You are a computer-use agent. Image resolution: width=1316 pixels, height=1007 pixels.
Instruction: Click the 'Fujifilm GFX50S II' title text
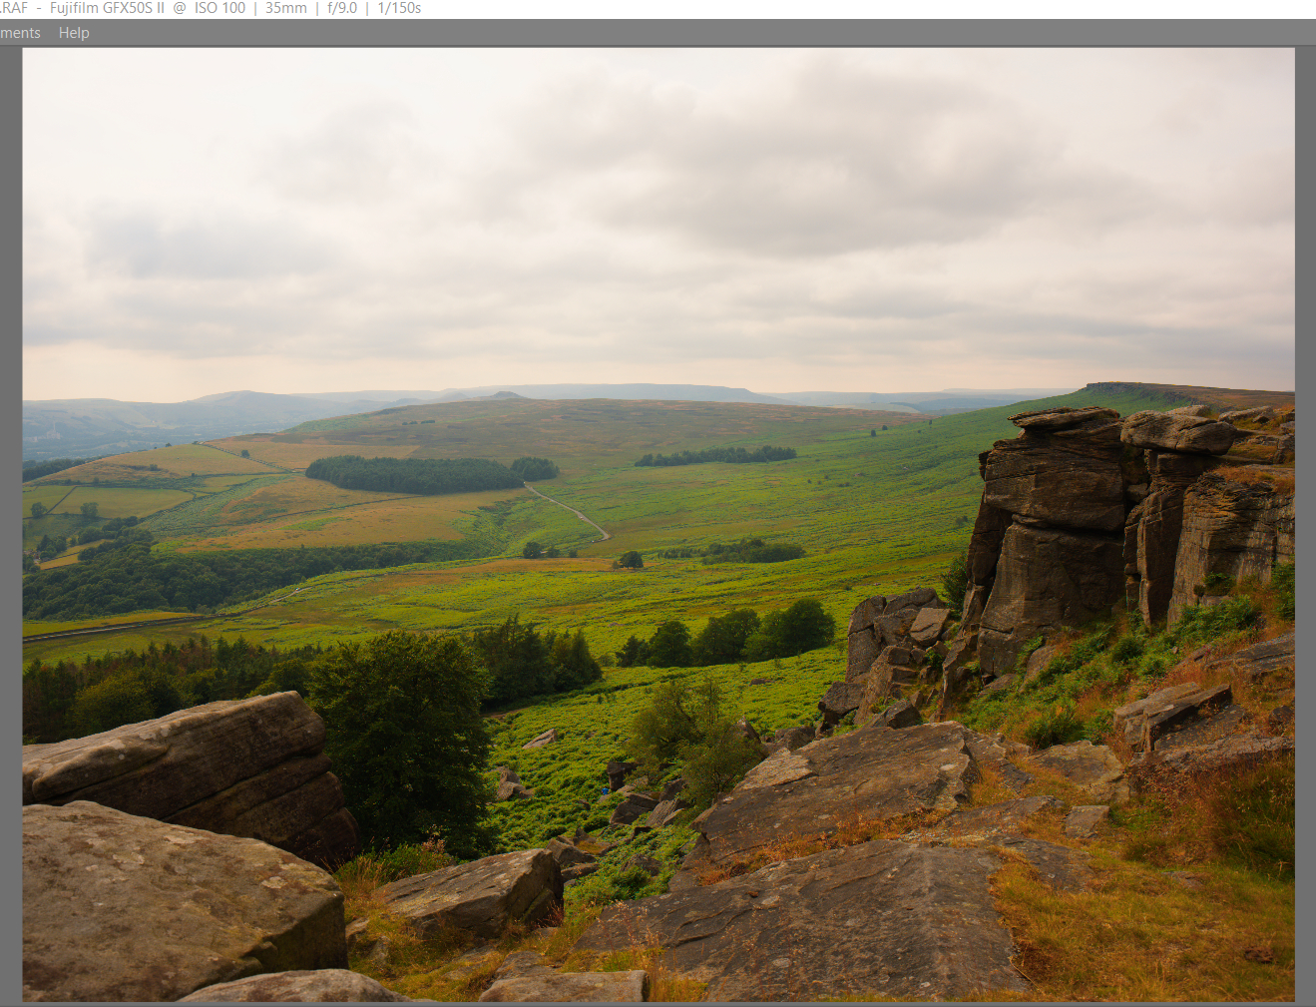(108, 8)
